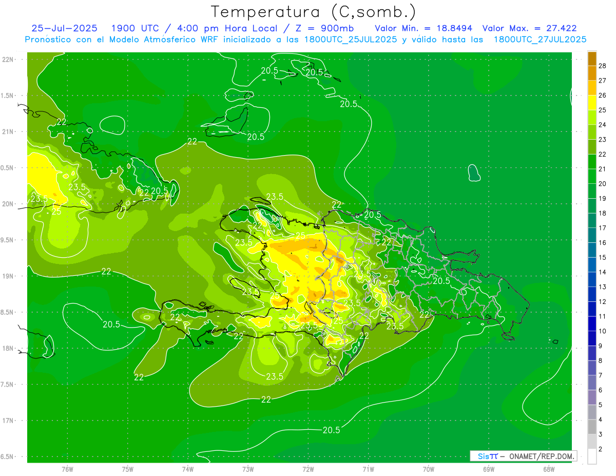Click the longitude axis label '76W'
616x476 pixels.
67,469
